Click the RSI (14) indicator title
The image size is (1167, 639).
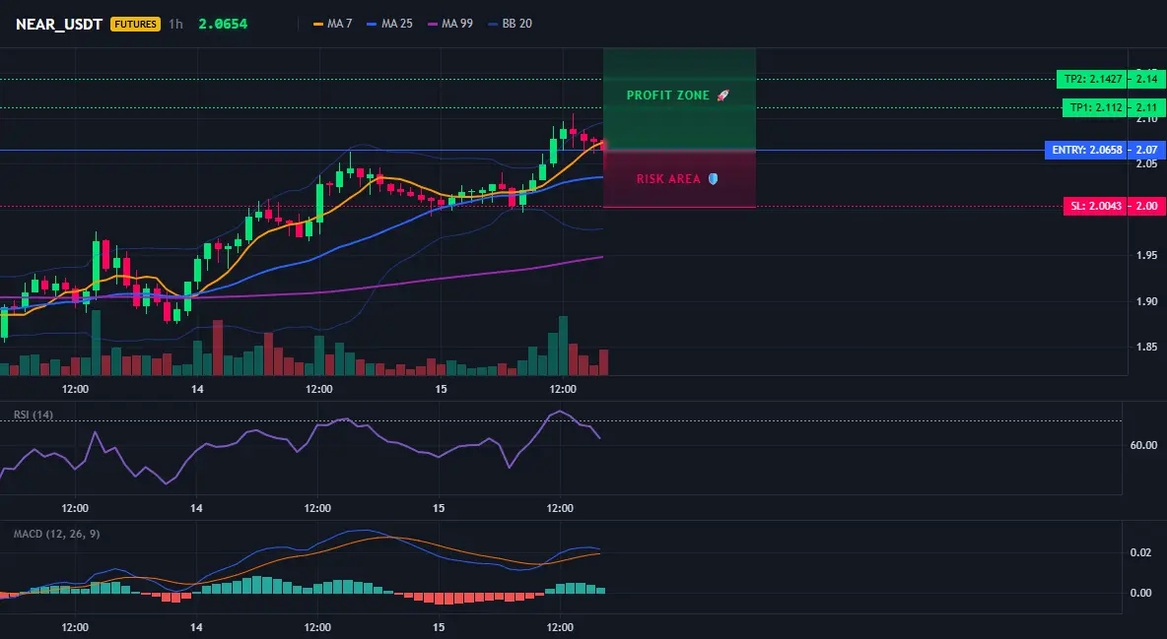tap(34, 415)
